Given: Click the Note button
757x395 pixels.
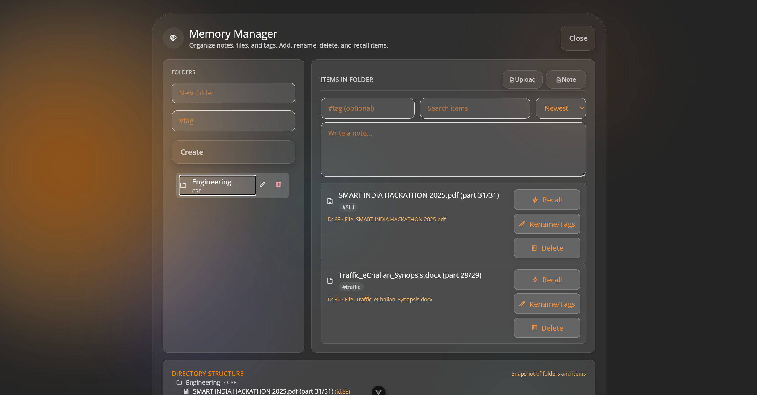Looking at the screenshot, I should [566, 79].
